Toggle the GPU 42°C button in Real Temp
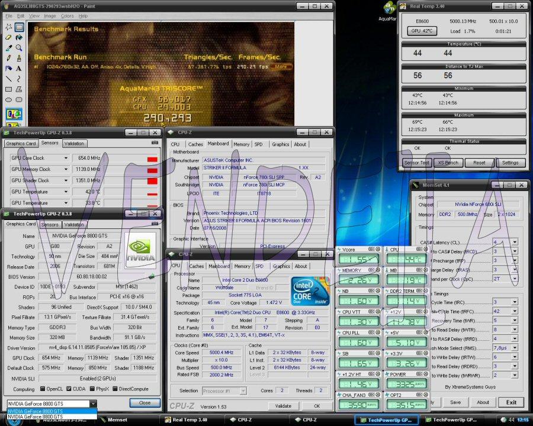Image resolution: width=533 pixels, height=426 pixels. 422,31
